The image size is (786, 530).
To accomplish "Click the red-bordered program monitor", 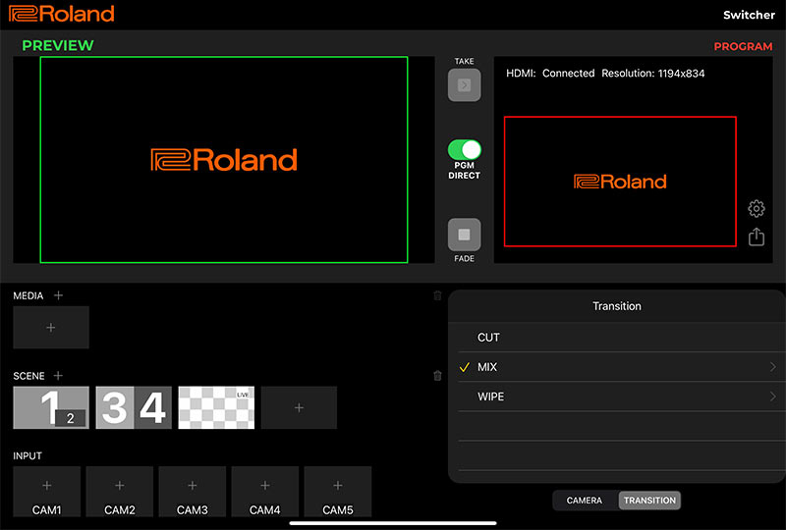I will [620, 182].
